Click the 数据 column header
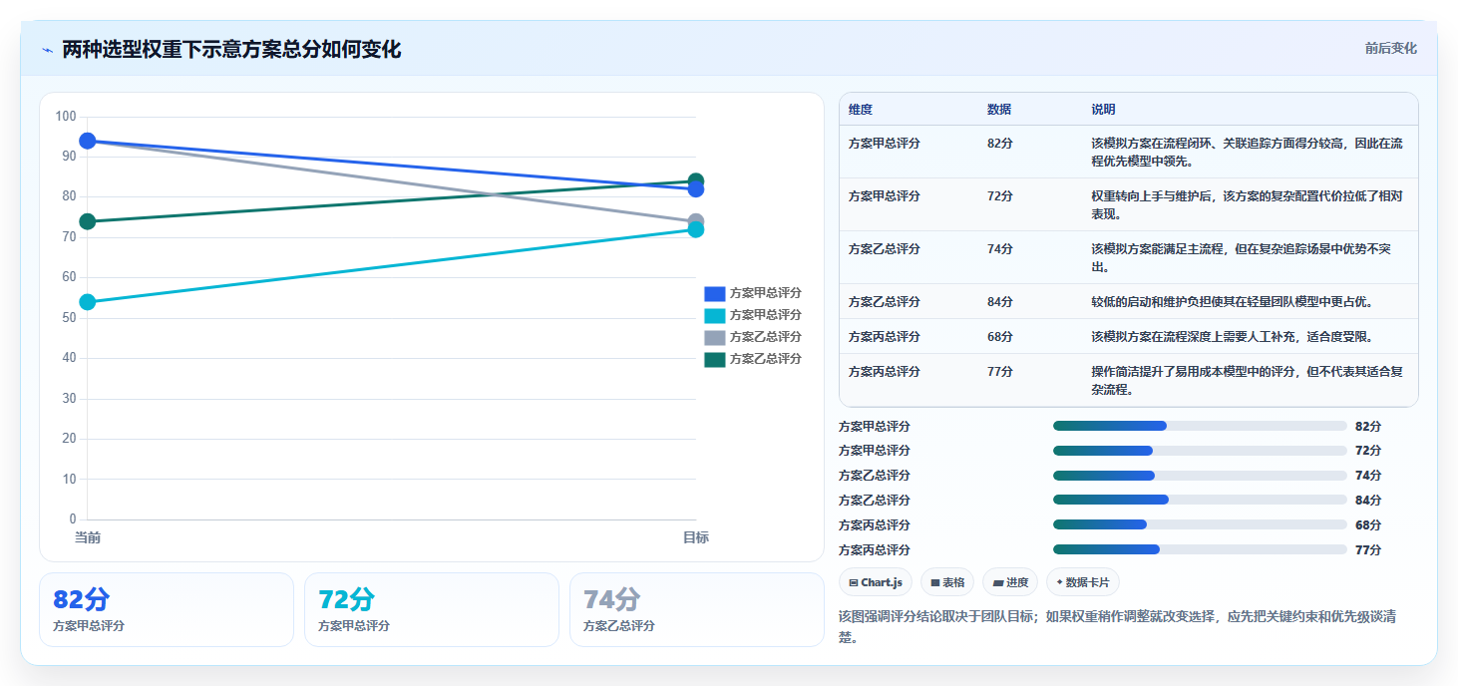The image size is (1458, 686). point(999,110)
